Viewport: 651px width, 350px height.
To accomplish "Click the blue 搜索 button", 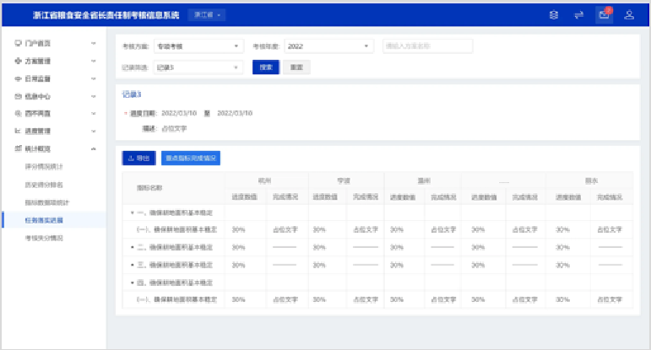I will (265, 67).
